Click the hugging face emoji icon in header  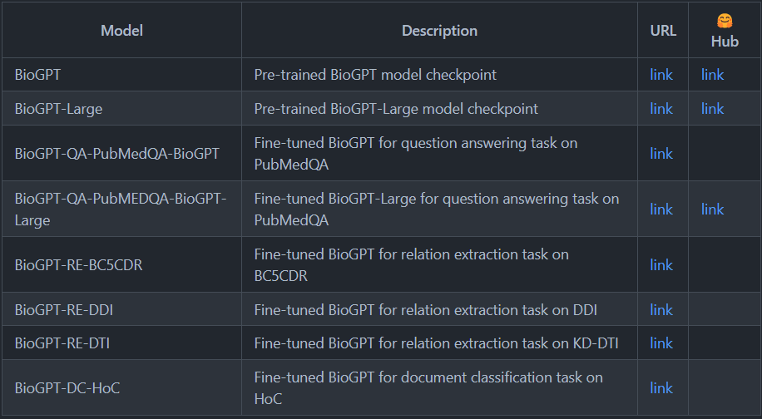(x=725, y=22)
